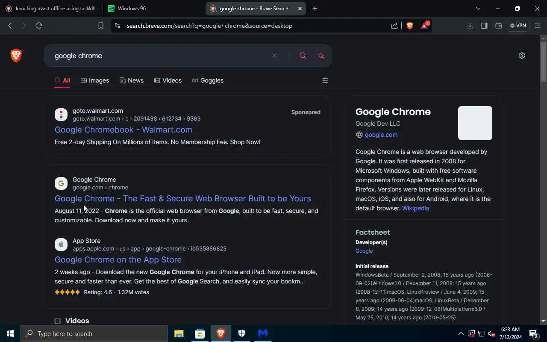
Task: Click the Videos section heading
Action: (x=77, y=321)
